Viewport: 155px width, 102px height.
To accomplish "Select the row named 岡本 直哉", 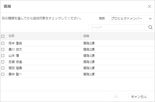I will (77, 43).
